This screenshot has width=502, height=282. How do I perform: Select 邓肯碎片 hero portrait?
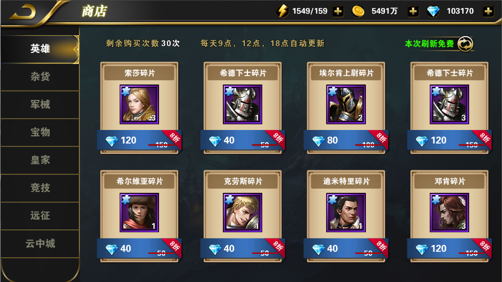click(449, 213)
